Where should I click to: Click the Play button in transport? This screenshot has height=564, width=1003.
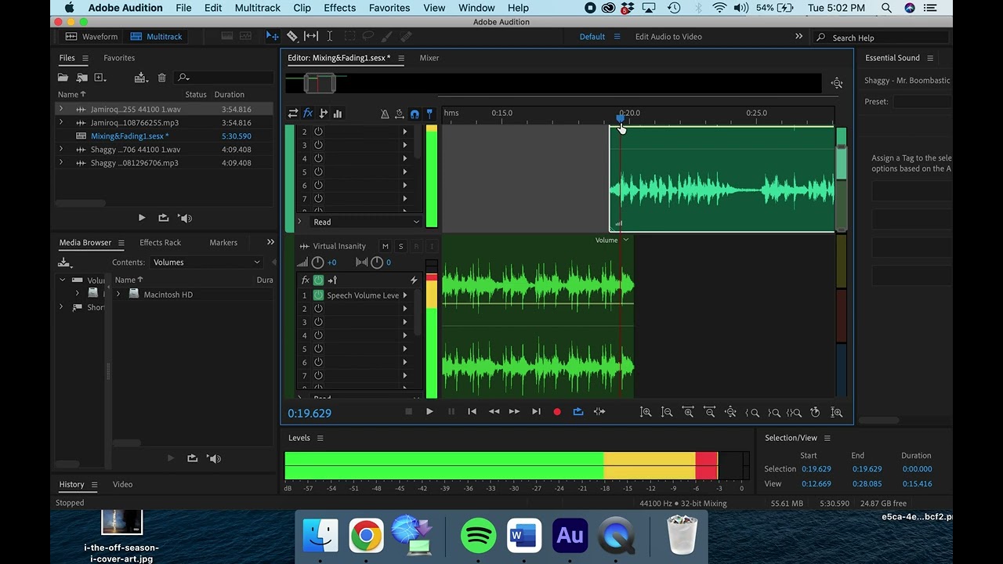[x=429, y=412]
